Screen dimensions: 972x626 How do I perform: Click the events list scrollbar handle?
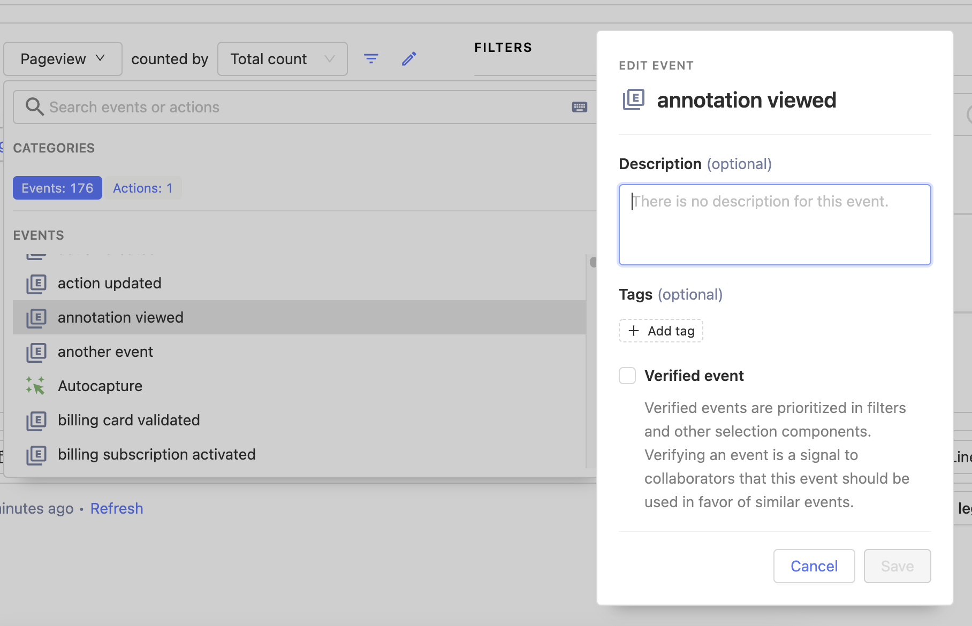[x=593, y=262]
